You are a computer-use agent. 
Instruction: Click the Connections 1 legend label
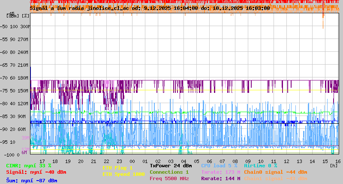(x=169, y=172)
